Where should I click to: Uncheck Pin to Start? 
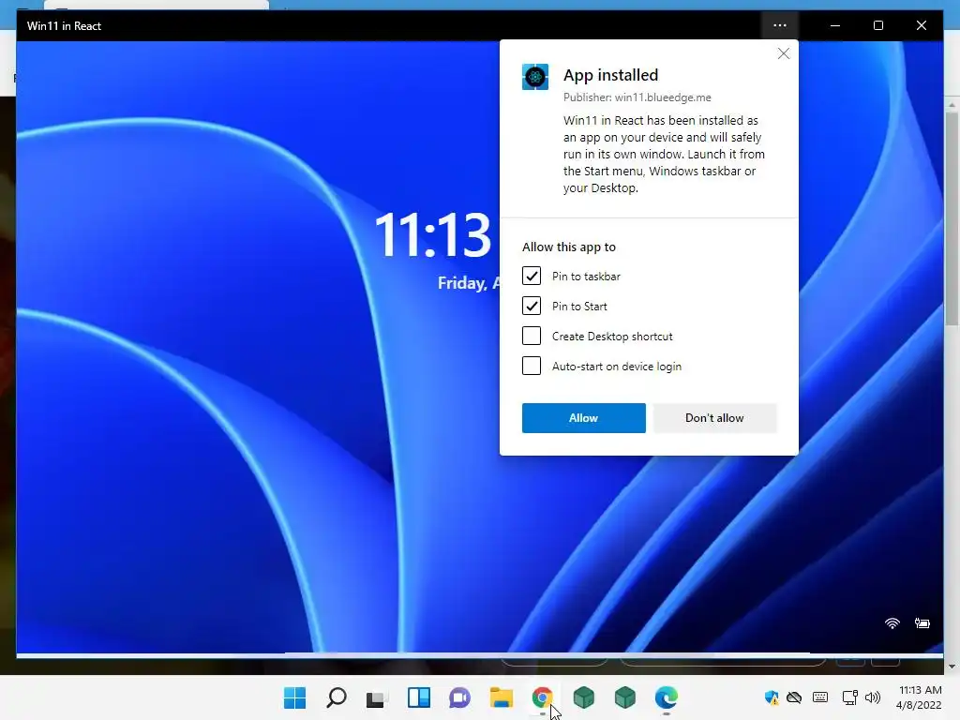532,306
